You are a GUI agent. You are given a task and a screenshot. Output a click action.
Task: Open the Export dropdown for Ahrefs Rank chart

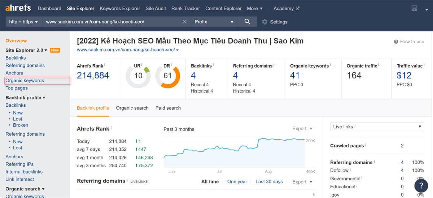(302, 128)
